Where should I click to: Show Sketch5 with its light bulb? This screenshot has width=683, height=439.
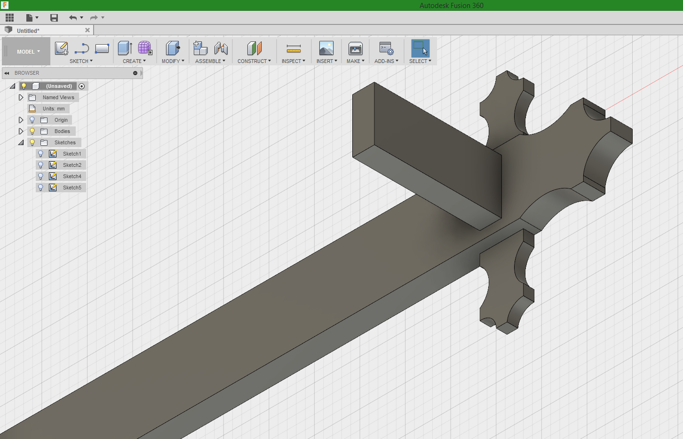[x=41, y=188]
